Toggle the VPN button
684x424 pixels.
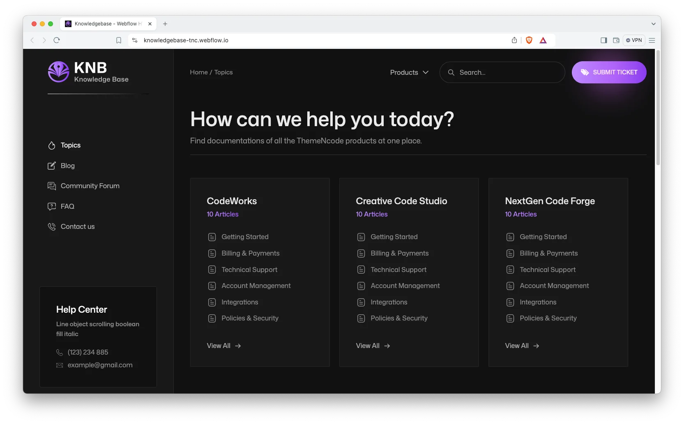[634, 40]
